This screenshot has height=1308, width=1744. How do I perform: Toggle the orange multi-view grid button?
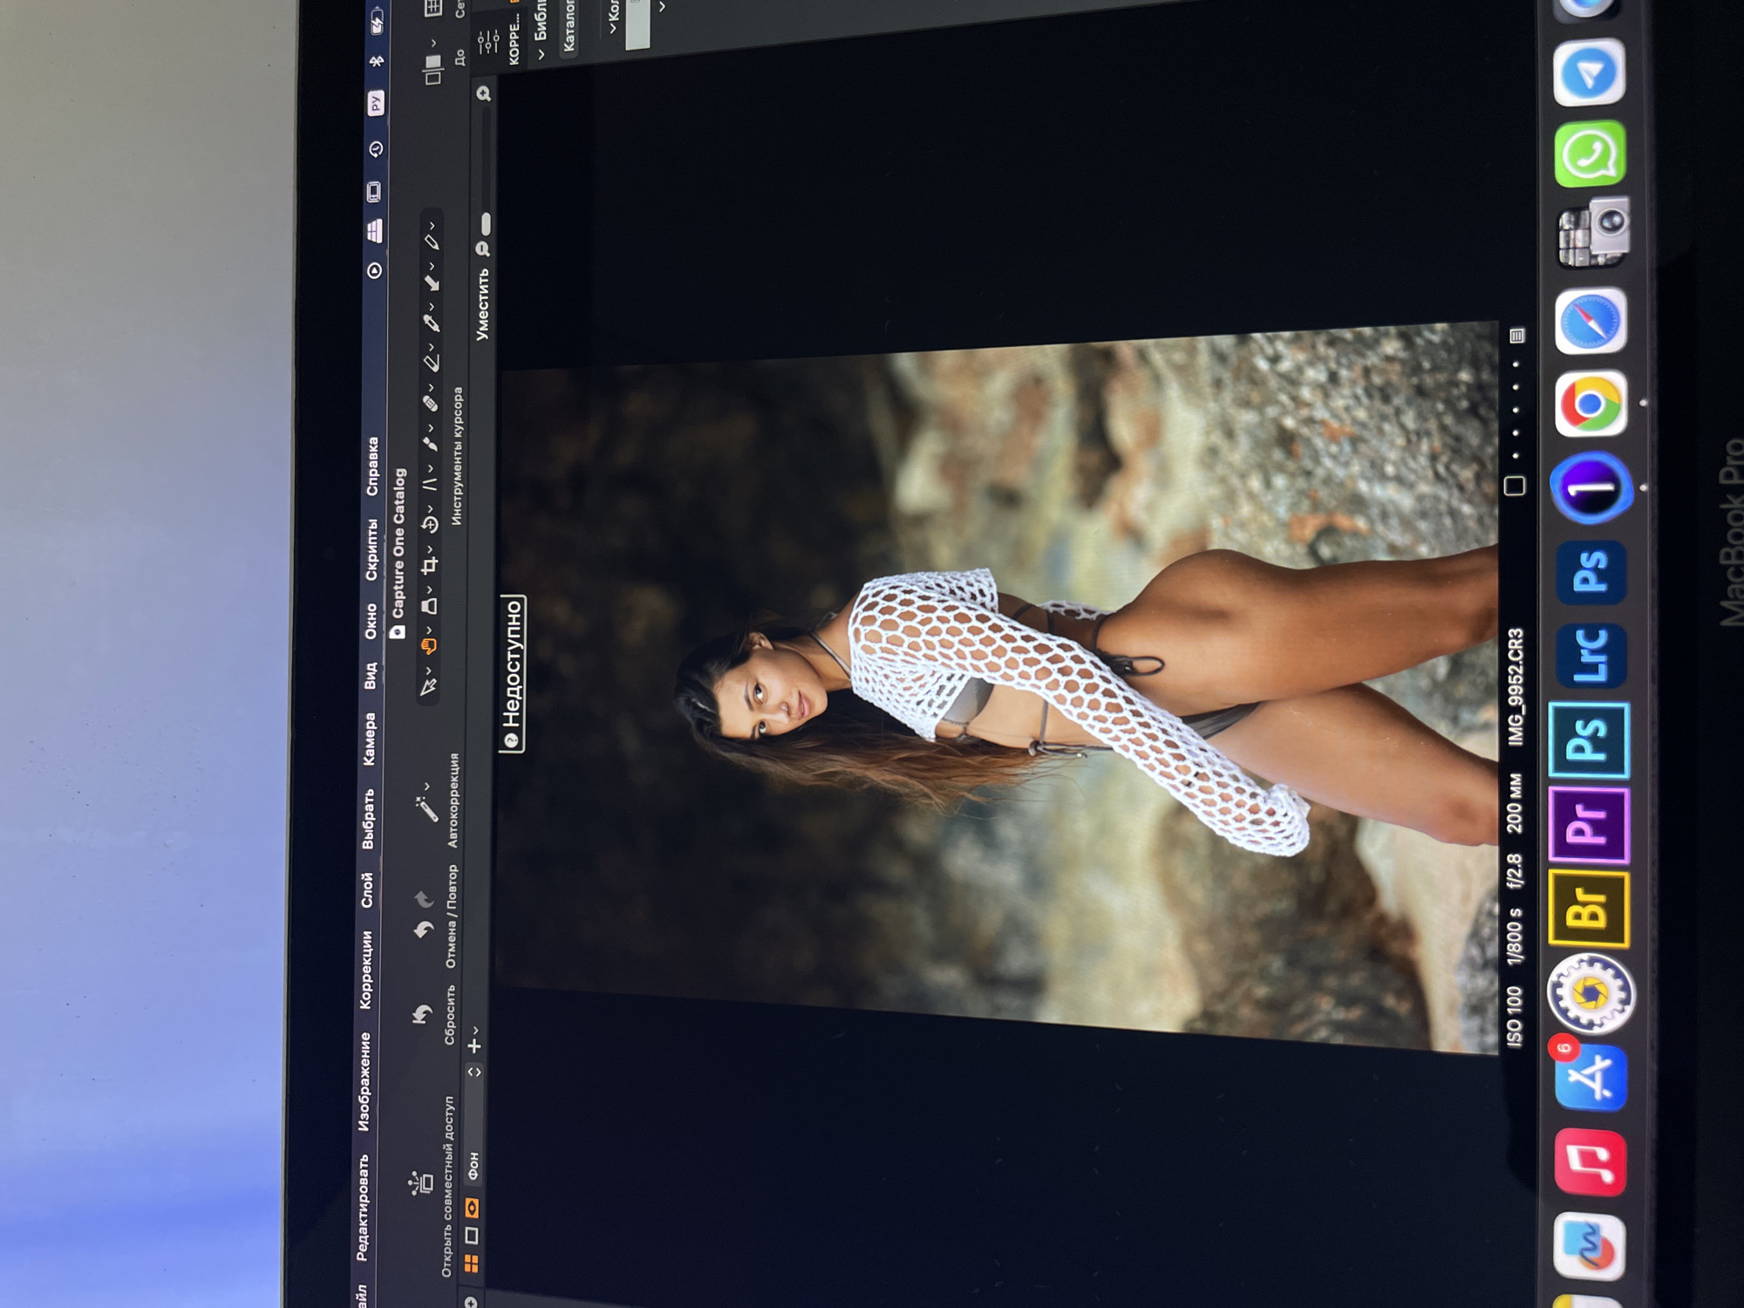point(471,1263)
